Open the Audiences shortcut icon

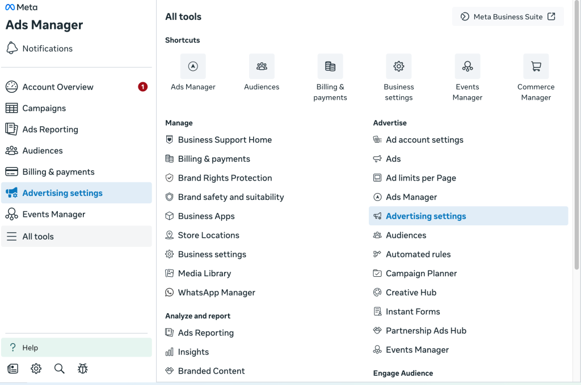point(262,66)
